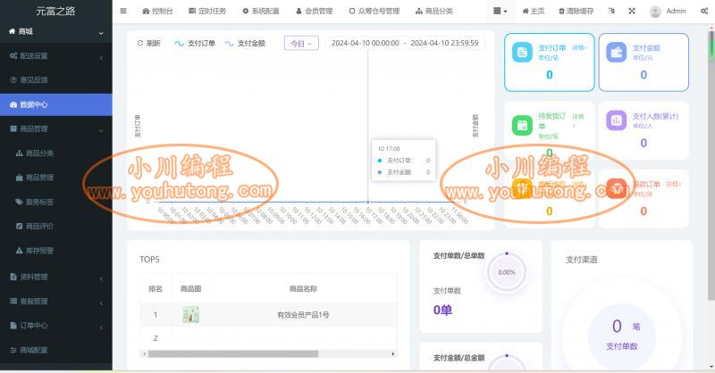Open 详情 link on 支付订单 card
The height and width of the screenshot is (373, 715).
pyautogui.click(x=579, y=48)
